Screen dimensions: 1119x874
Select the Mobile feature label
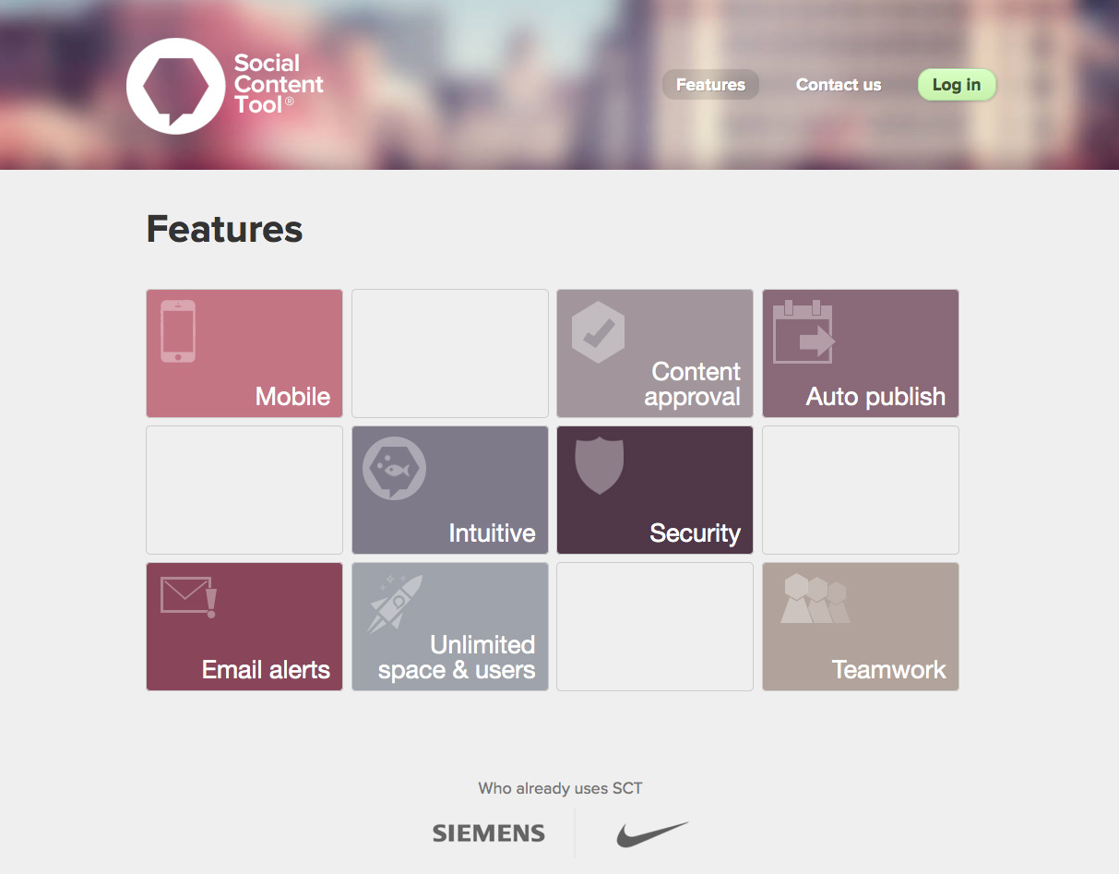pyautogui.click(x=292, y=397)
